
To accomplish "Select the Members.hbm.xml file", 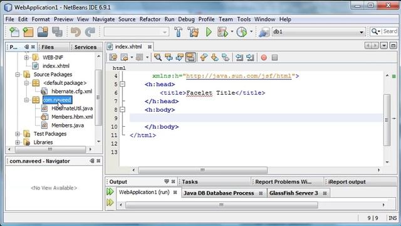I will coord(72,117).
